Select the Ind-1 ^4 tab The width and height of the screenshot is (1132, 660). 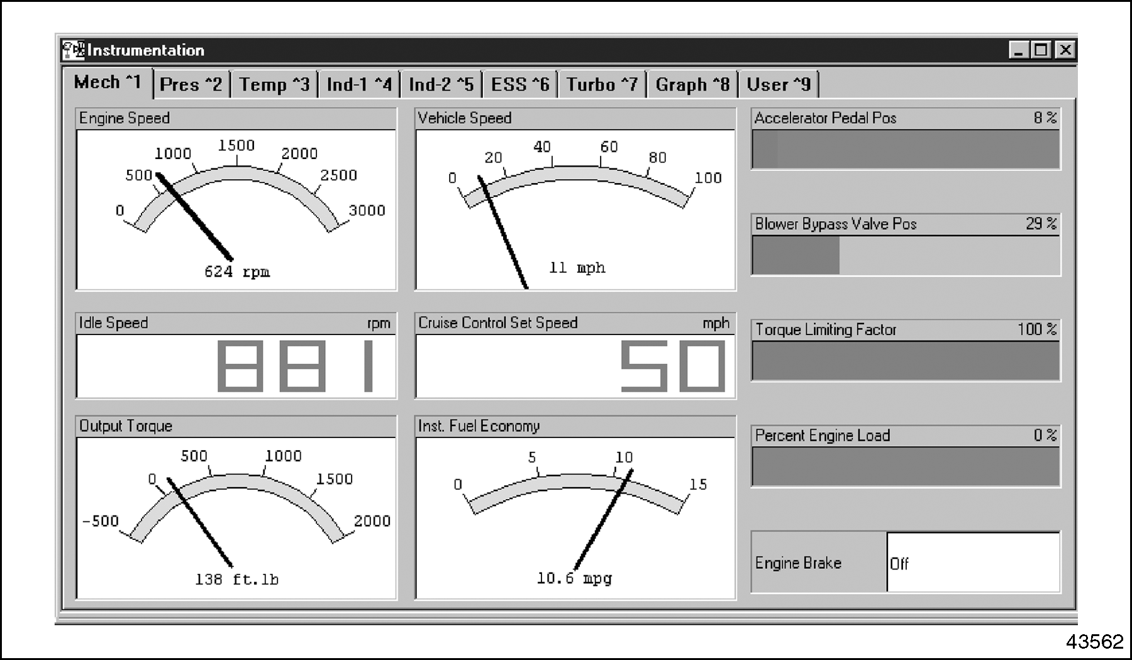pos(358,85)
